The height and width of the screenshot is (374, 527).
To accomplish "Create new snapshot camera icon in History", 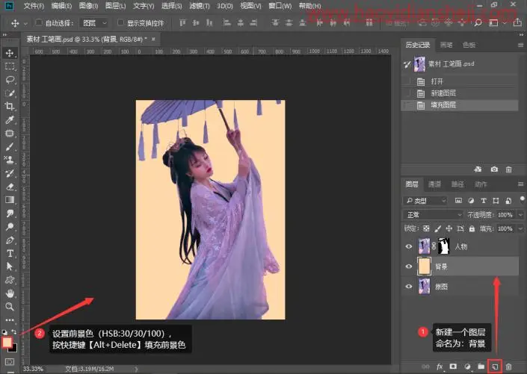I will click(494, 169).
